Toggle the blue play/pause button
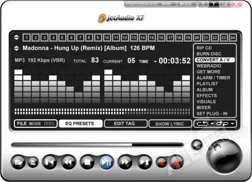The width and height of the screenshot is (252, 182). (x=106, y=162)
